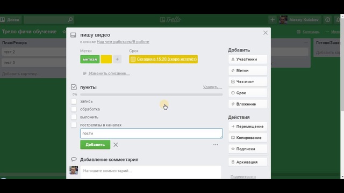Click the Trello logo in header
344x193 pixels.
click(x=170, y=20)
